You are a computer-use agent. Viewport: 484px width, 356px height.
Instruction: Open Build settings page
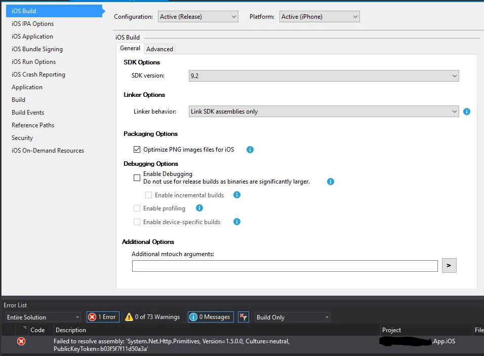click(19, 100)
